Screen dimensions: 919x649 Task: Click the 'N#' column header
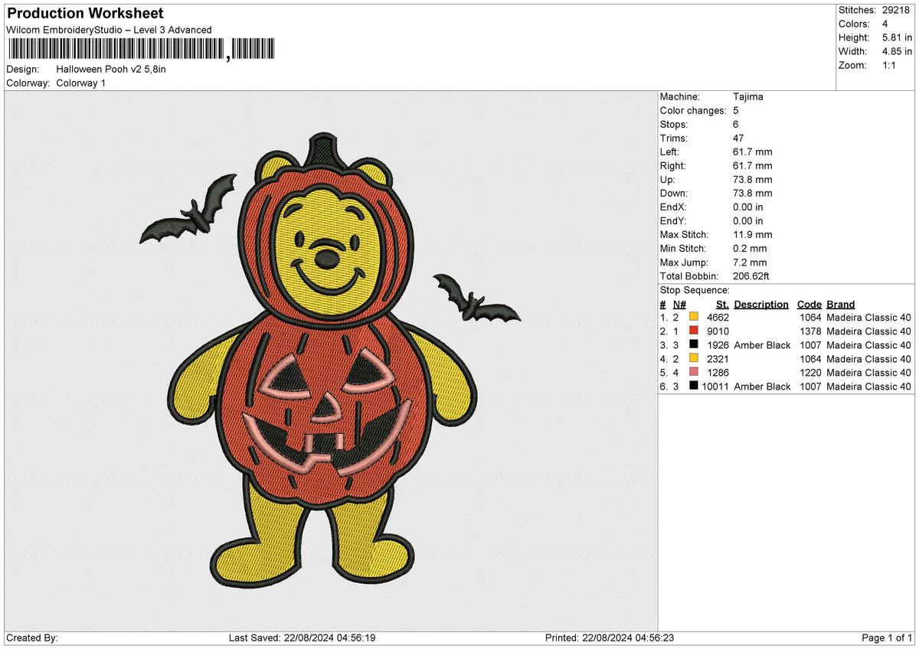coord(679,304)
